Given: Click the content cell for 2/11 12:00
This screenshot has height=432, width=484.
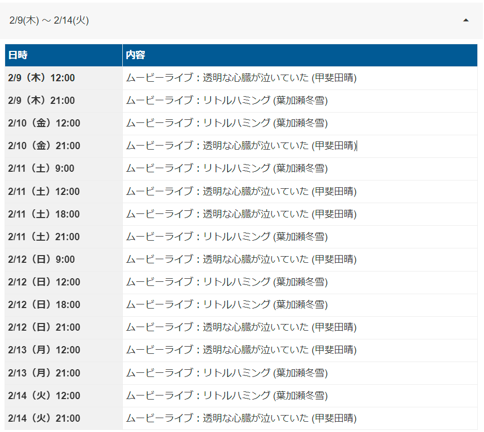Looking at the screenshot, I should coord(300,192).
